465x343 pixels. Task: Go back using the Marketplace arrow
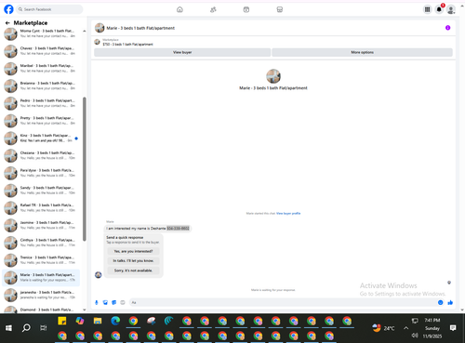[x=7, y=23]
